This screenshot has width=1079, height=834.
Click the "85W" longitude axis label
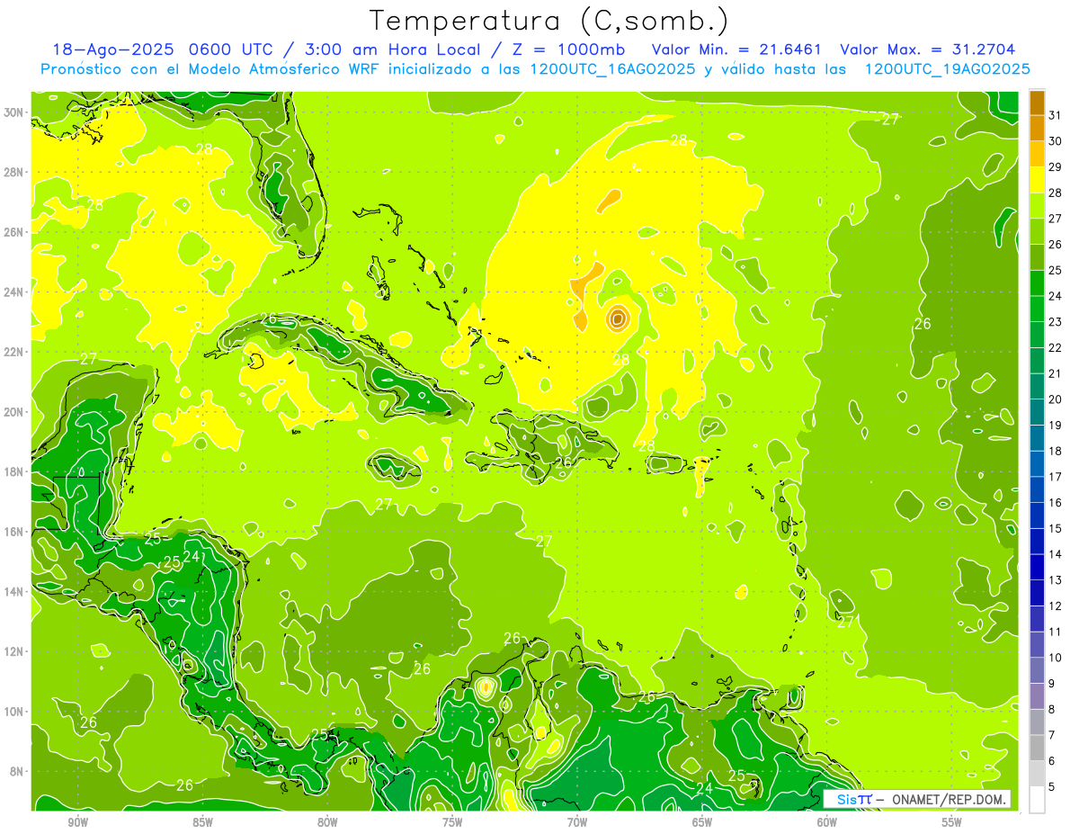[x=202, y=822]
